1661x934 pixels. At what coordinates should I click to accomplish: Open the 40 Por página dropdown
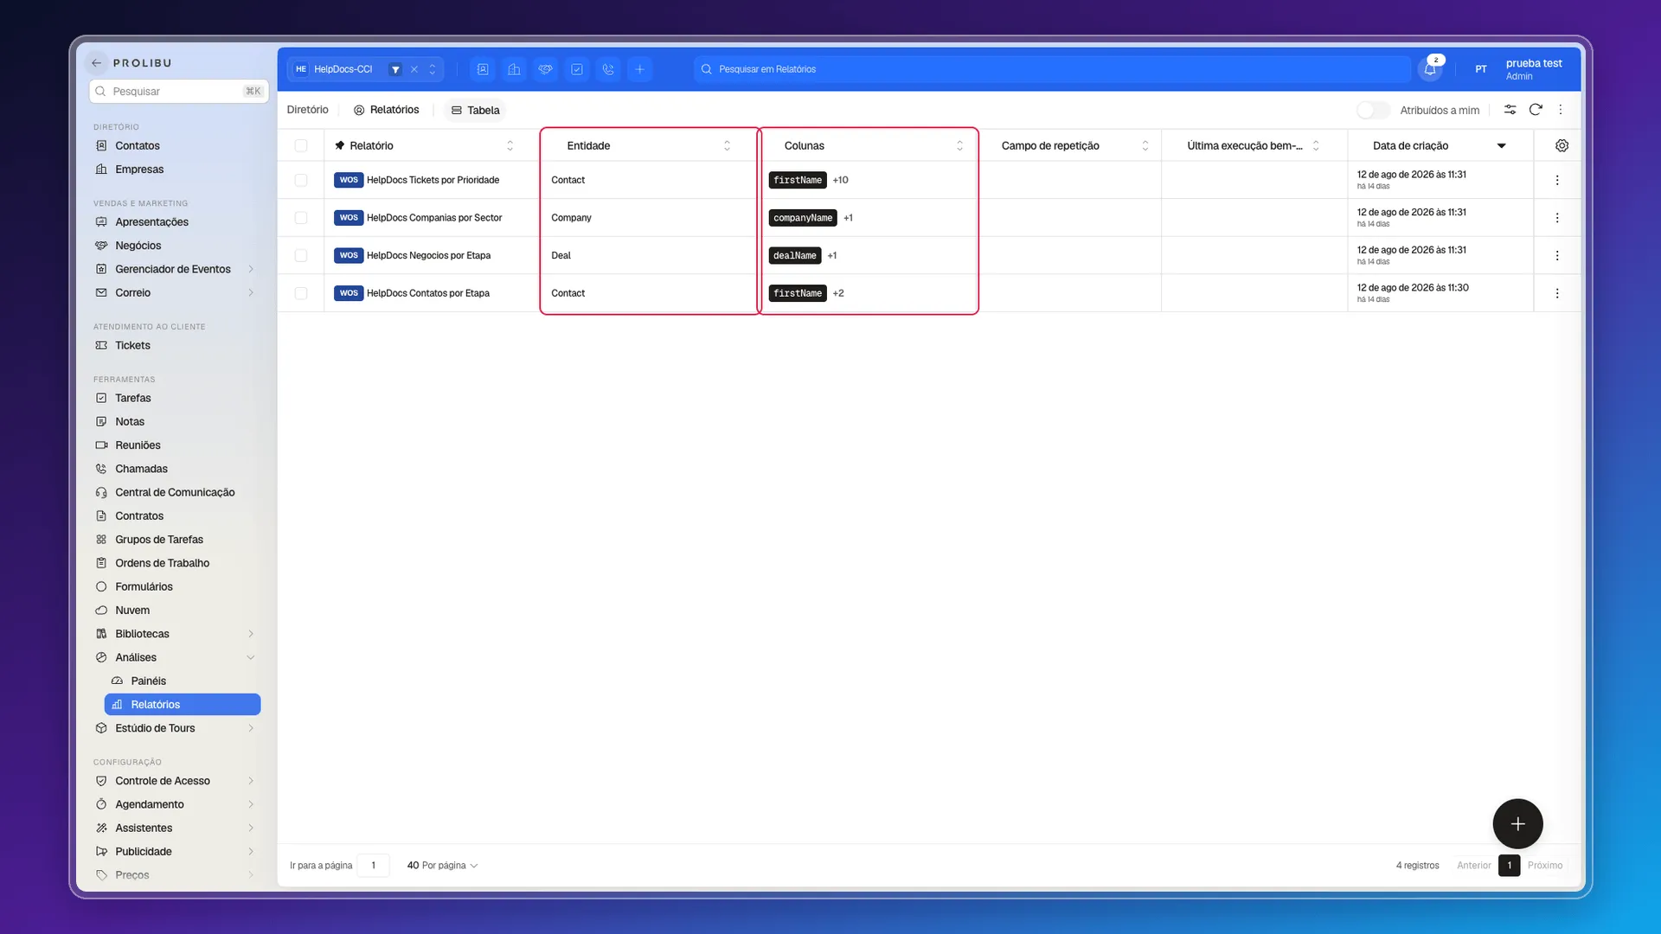[442, 866]
